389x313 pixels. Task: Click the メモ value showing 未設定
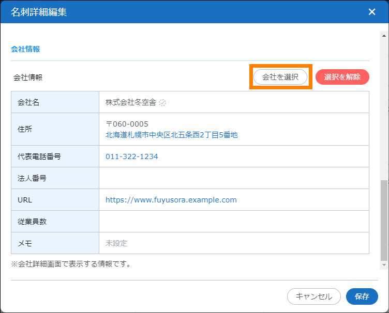point(116,243)
